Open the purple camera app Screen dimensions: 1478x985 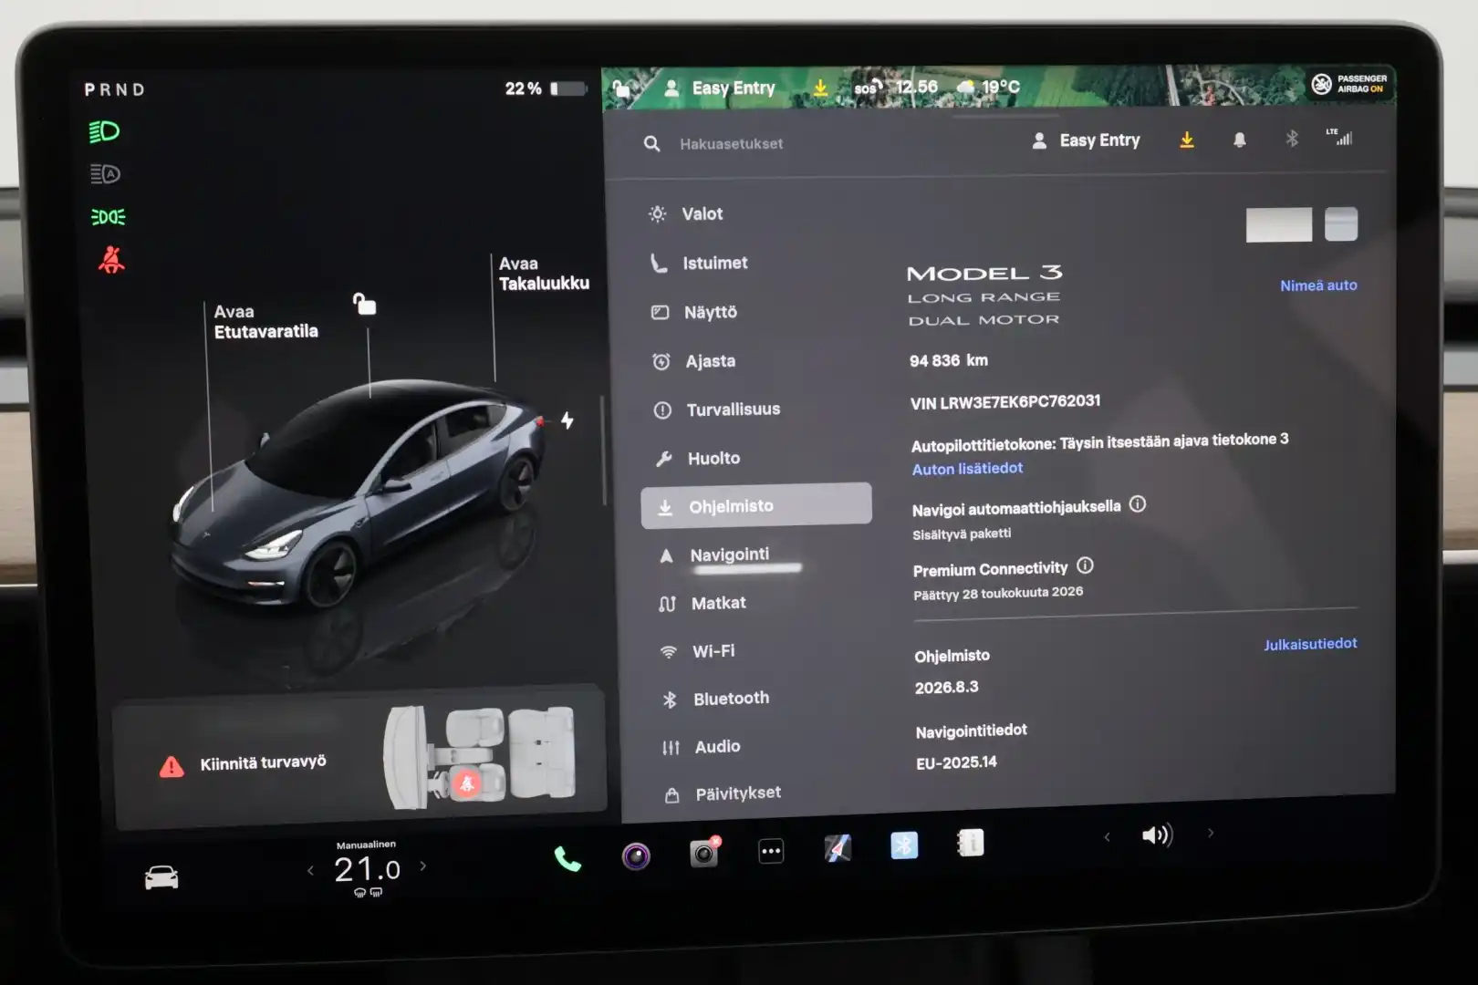(636, 855)
